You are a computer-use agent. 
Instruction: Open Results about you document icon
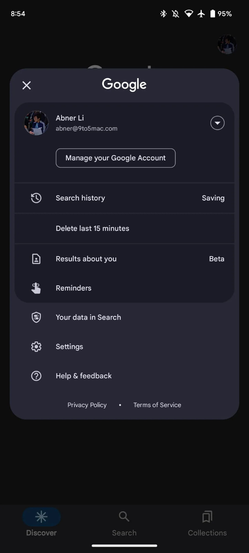coord(36,259)
